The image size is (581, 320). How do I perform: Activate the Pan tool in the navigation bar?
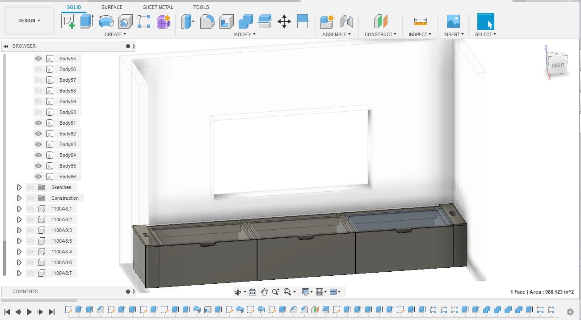pos(265,291)
